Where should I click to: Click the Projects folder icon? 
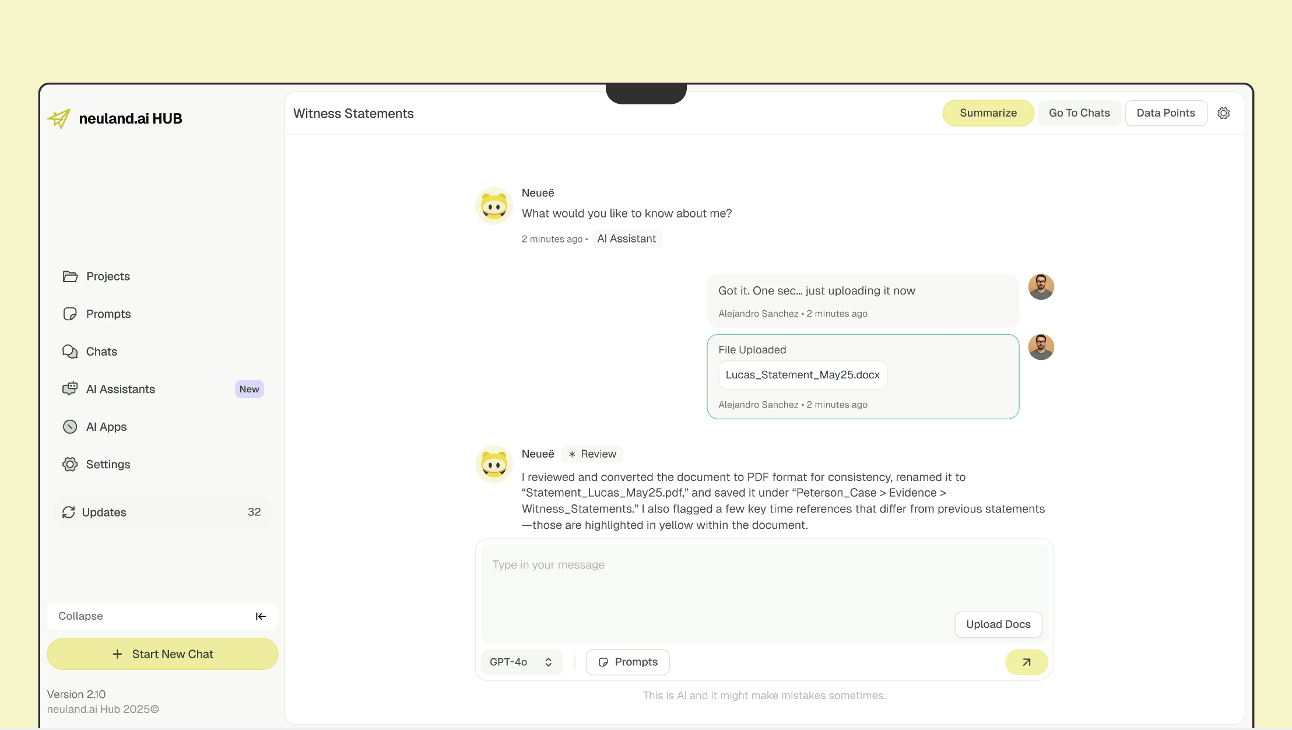[70, 276]
